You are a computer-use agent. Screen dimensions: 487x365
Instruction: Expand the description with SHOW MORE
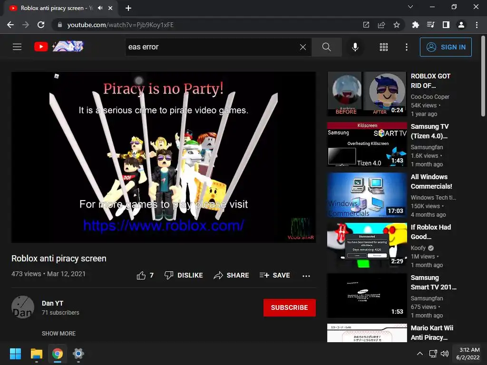[58, 333]
